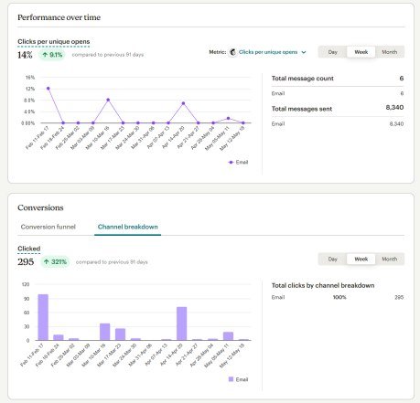Image resolution: width=420 pixels, height=403 pixels.
Task: Switch Conversions chart to Day view
Action: point(332,259)
